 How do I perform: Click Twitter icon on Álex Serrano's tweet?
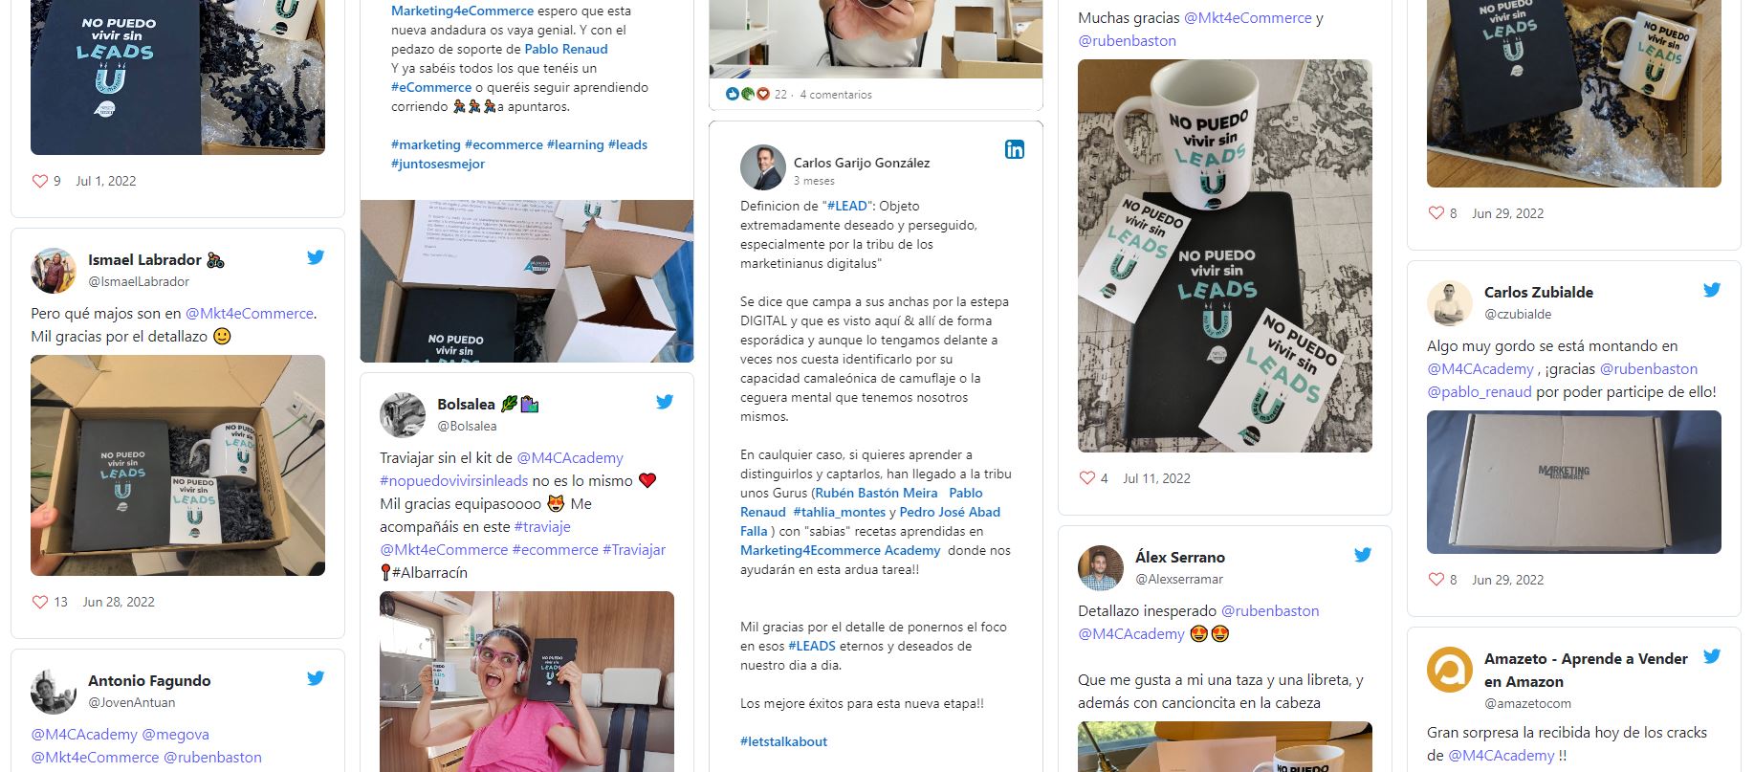pos(1363,555)
